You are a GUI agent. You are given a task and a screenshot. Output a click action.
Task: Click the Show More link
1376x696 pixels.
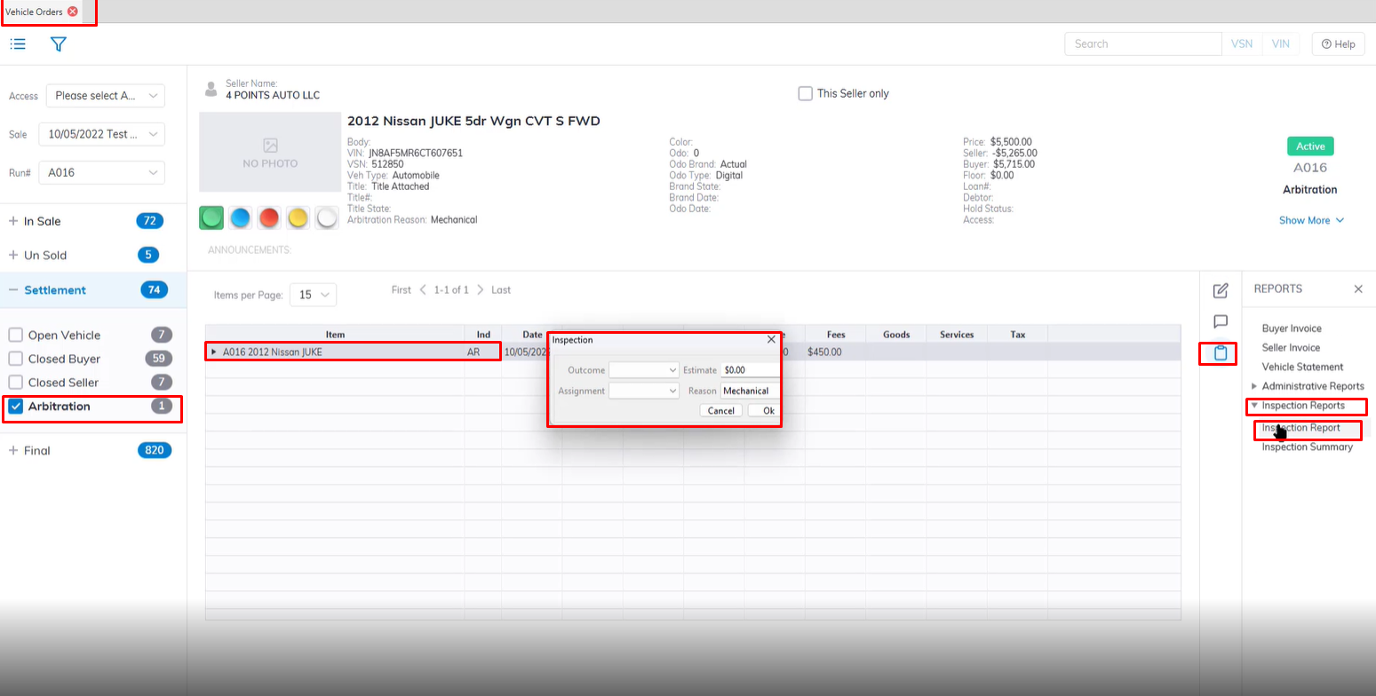pos(1311,220)
